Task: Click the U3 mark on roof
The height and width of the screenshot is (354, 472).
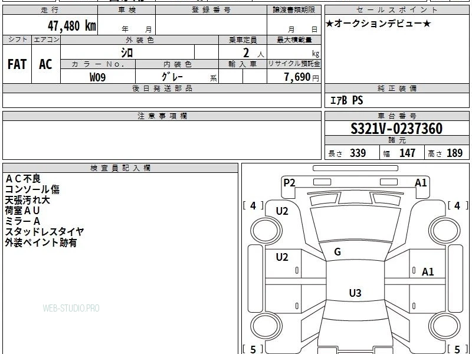Action: pyautogui.click(x=355, y=293)
